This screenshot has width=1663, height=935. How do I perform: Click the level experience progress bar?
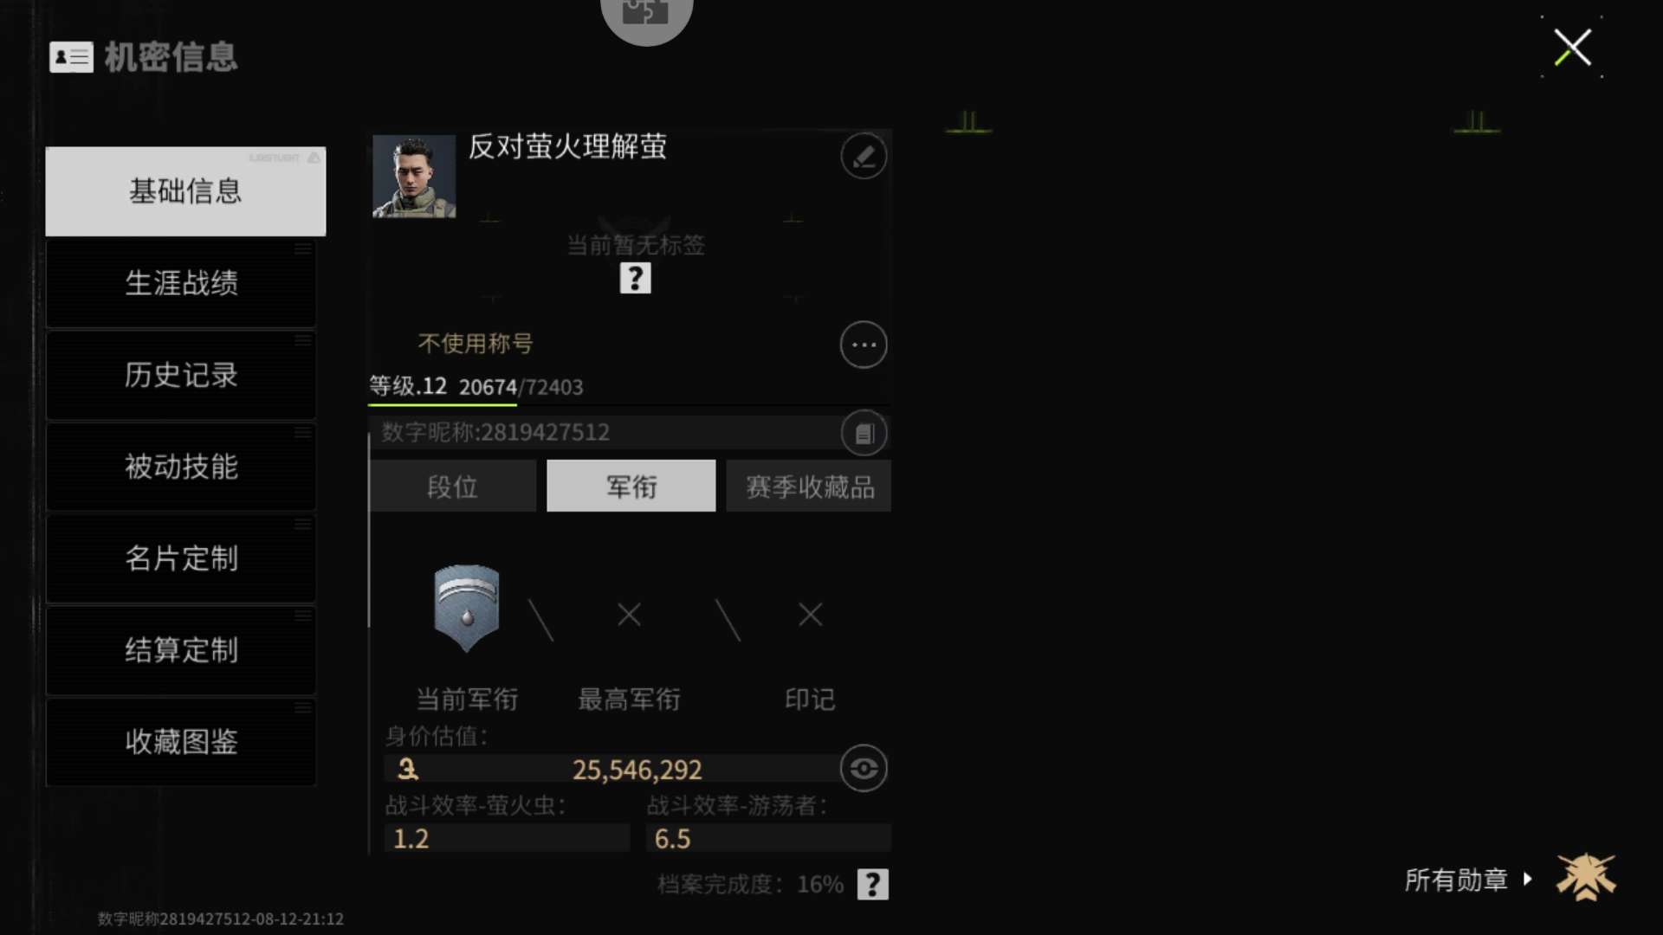point(630,404)
